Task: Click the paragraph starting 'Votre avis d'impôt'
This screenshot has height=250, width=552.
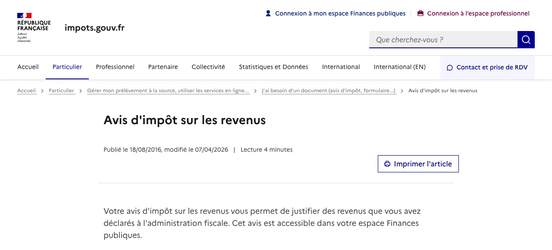Action: click(x=262, y=223)
